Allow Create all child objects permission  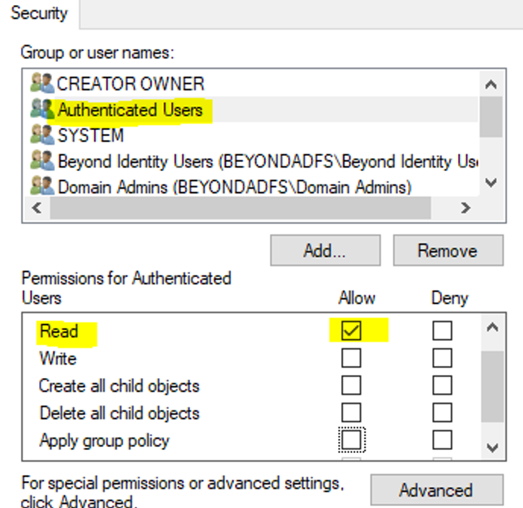point(351,386)
